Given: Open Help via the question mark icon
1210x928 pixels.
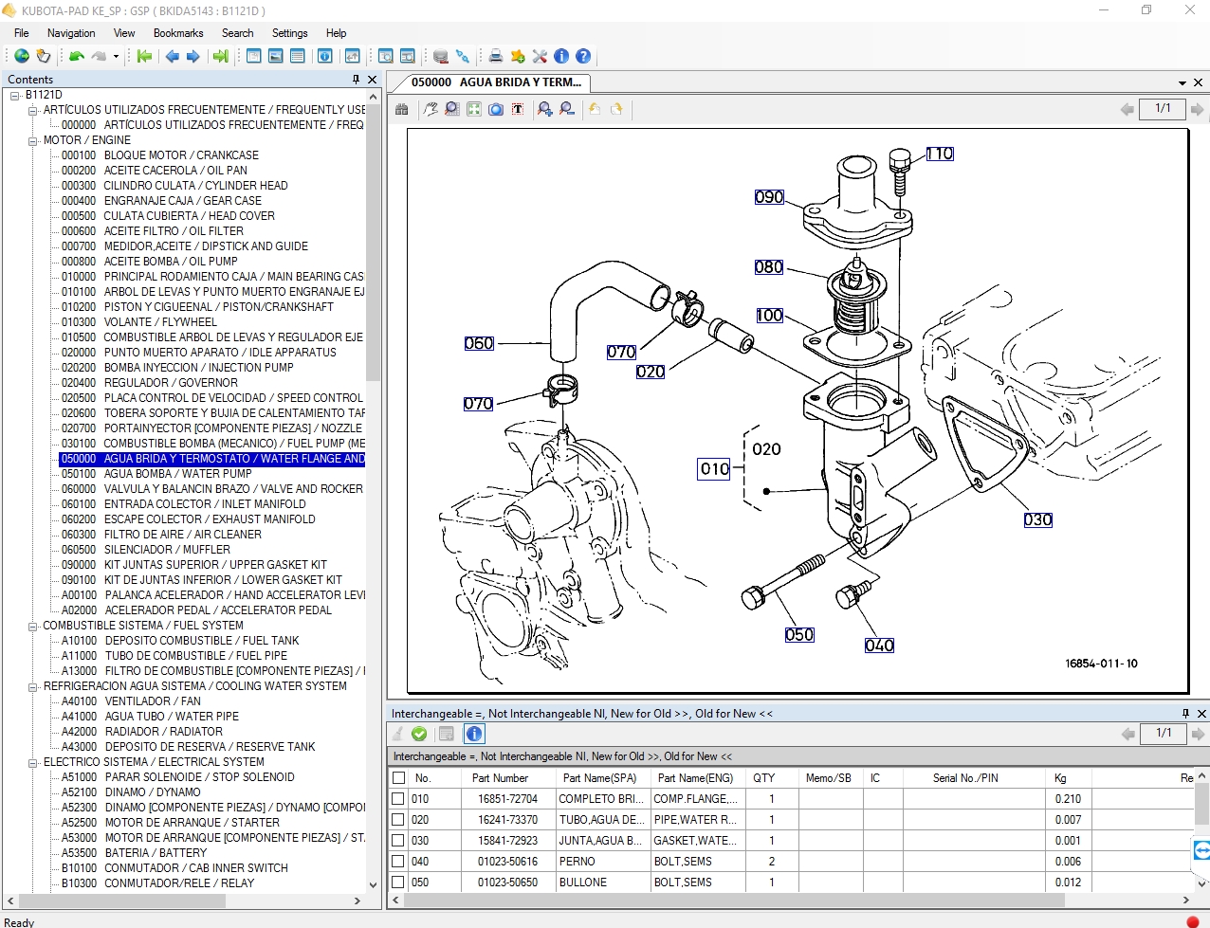Looking at the screenshot, I should pos(583,56).
